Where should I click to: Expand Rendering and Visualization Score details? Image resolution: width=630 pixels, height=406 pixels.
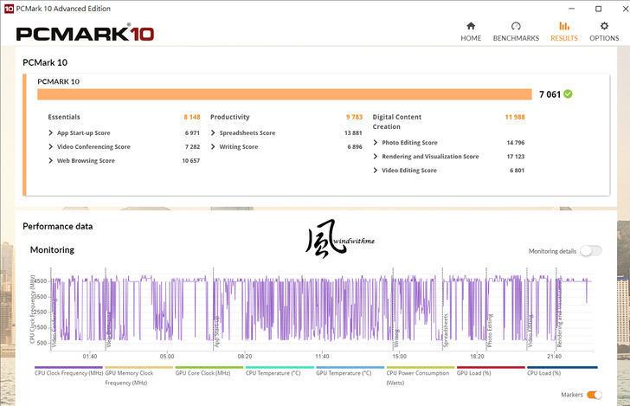(x=376, y=157)
